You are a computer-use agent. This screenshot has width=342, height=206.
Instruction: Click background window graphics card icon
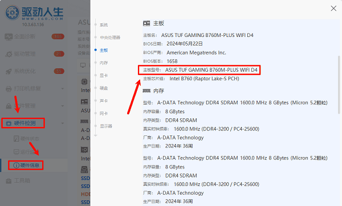pos(84,150)
